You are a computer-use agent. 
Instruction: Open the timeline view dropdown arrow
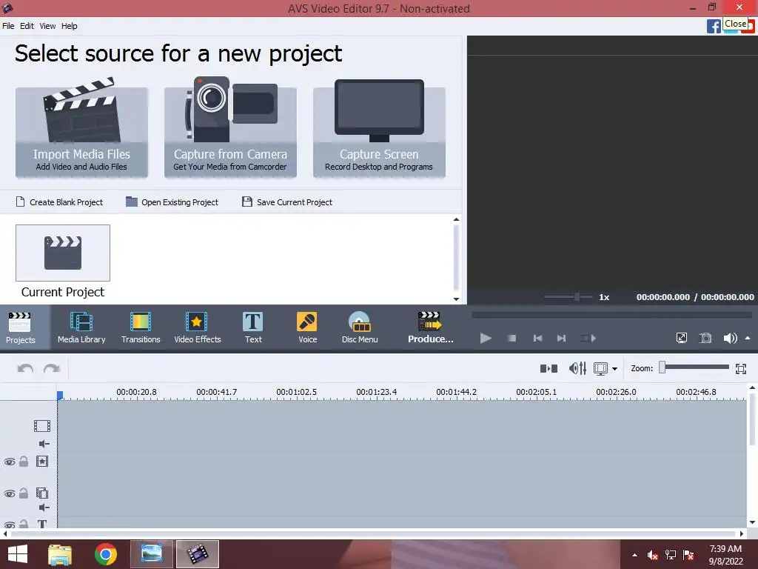(615, 369)
